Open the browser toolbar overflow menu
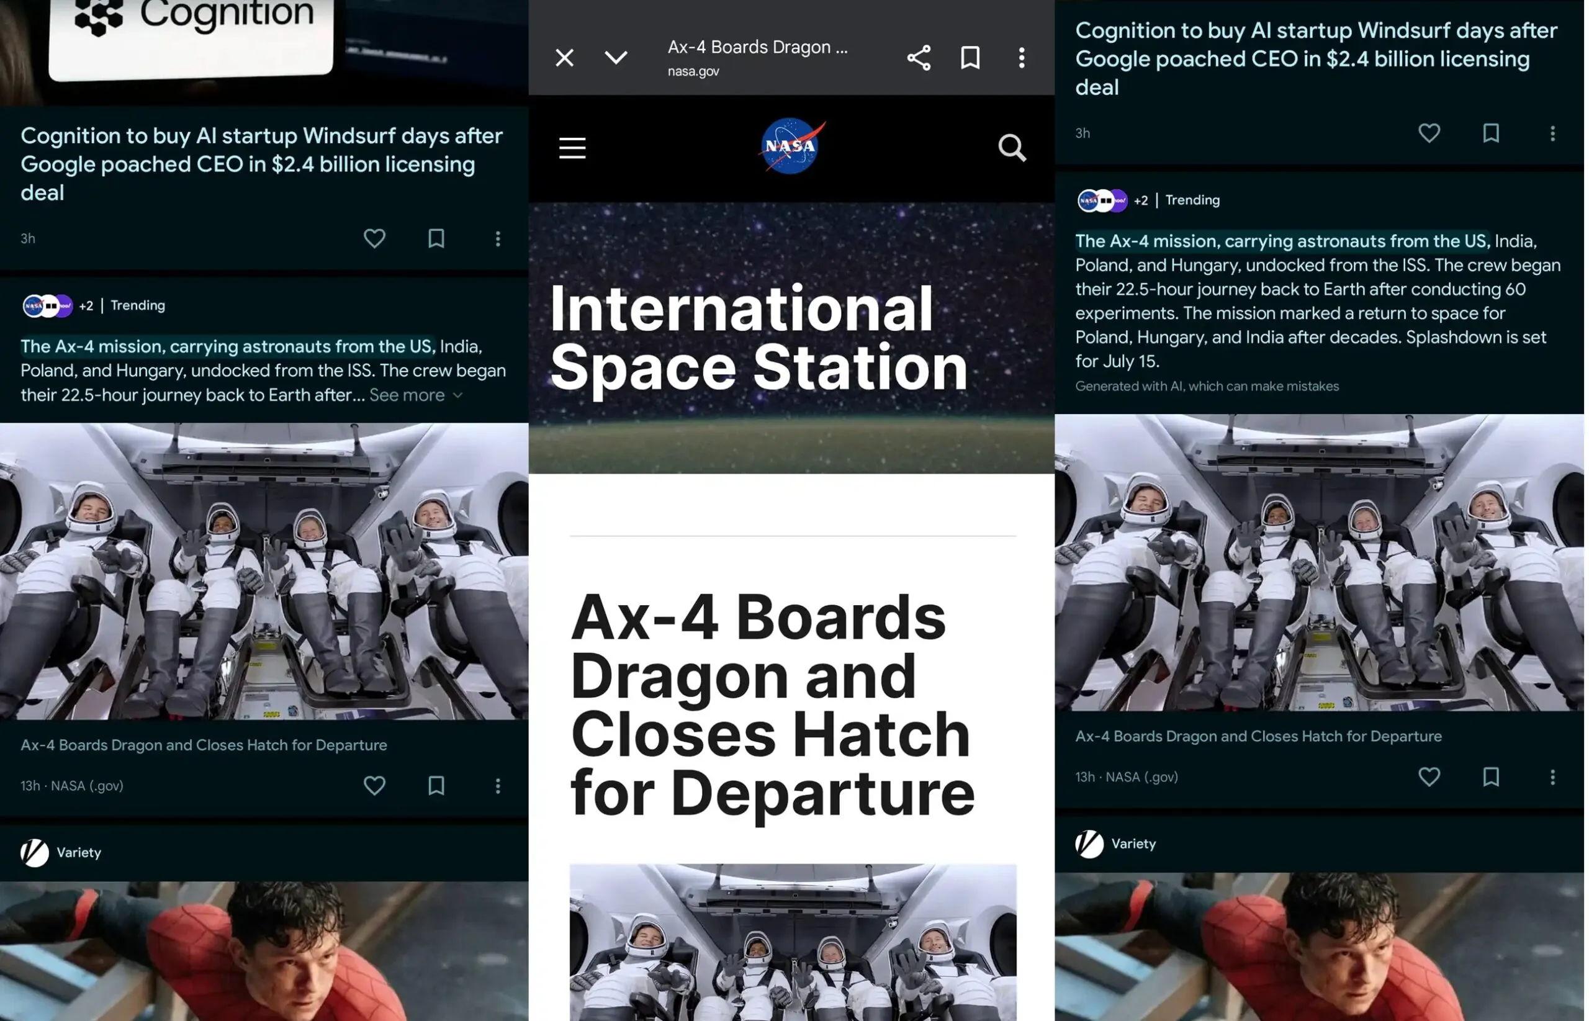The image size is (1589, 1021). tap(1022, 58)
